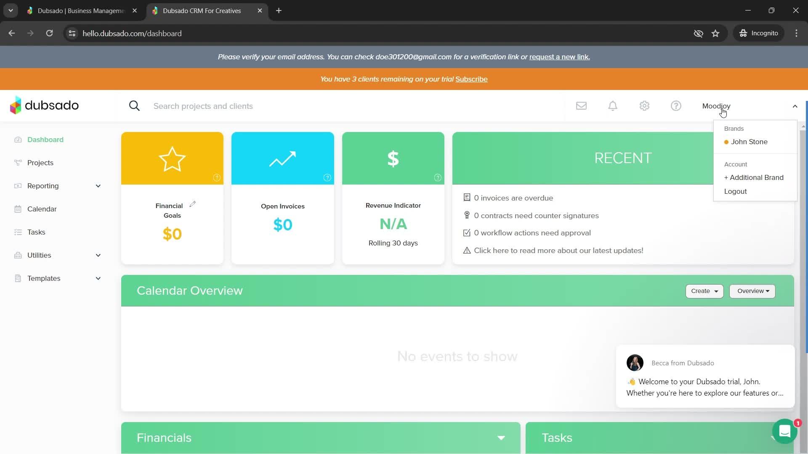Click the Subscribe link in trial banner
This screenshot has height=454, width=808.
(471, 79)
